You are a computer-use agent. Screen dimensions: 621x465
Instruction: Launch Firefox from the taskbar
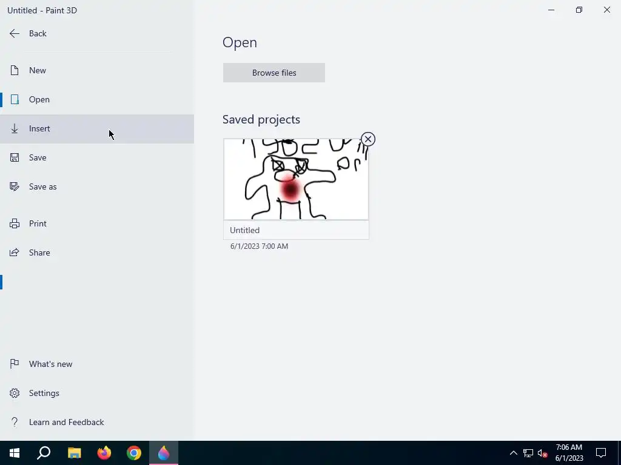point(104,453)
